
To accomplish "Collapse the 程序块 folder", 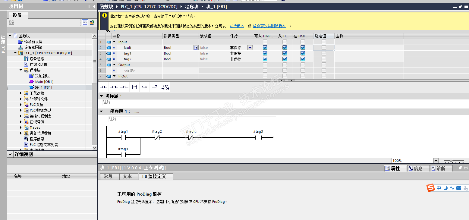I will point(21,70).
